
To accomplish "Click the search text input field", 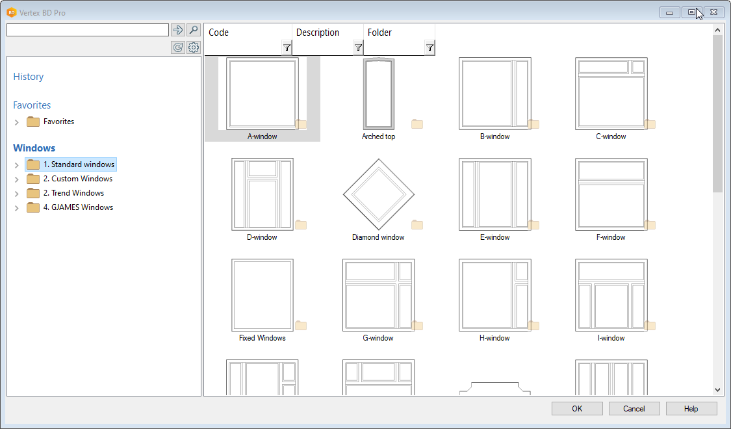I will tap(88, 30).
